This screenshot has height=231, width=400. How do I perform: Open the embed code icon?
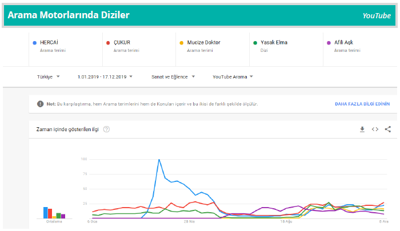pos(375,129)
